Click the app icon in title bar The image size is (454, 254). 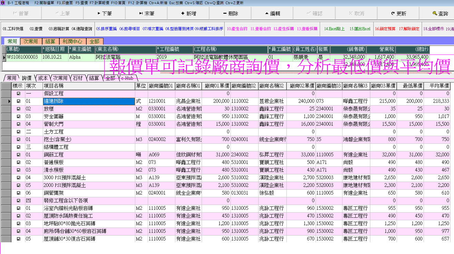[x=3, y=3]
